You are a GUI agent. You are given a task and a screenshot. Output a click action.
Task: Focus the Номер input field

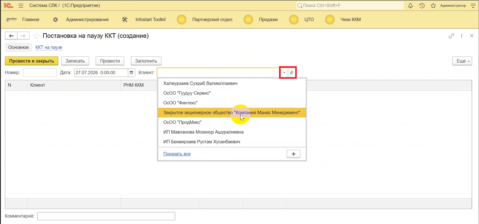40,73
